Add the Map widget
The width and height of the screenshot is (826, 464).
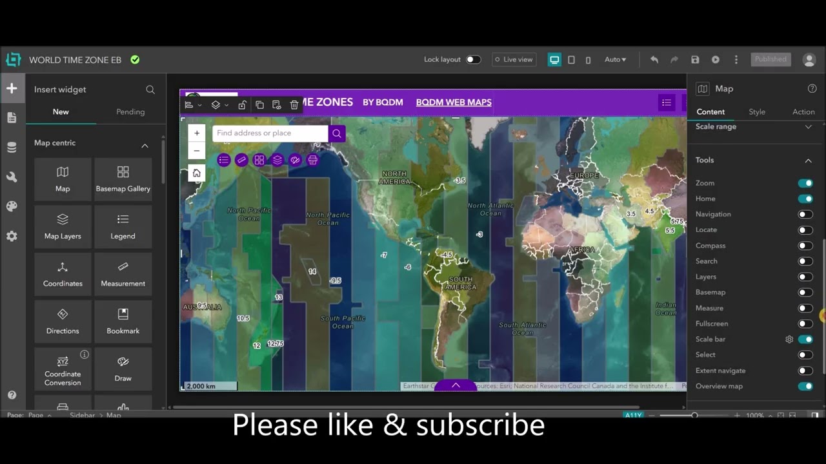click(63, 179)
